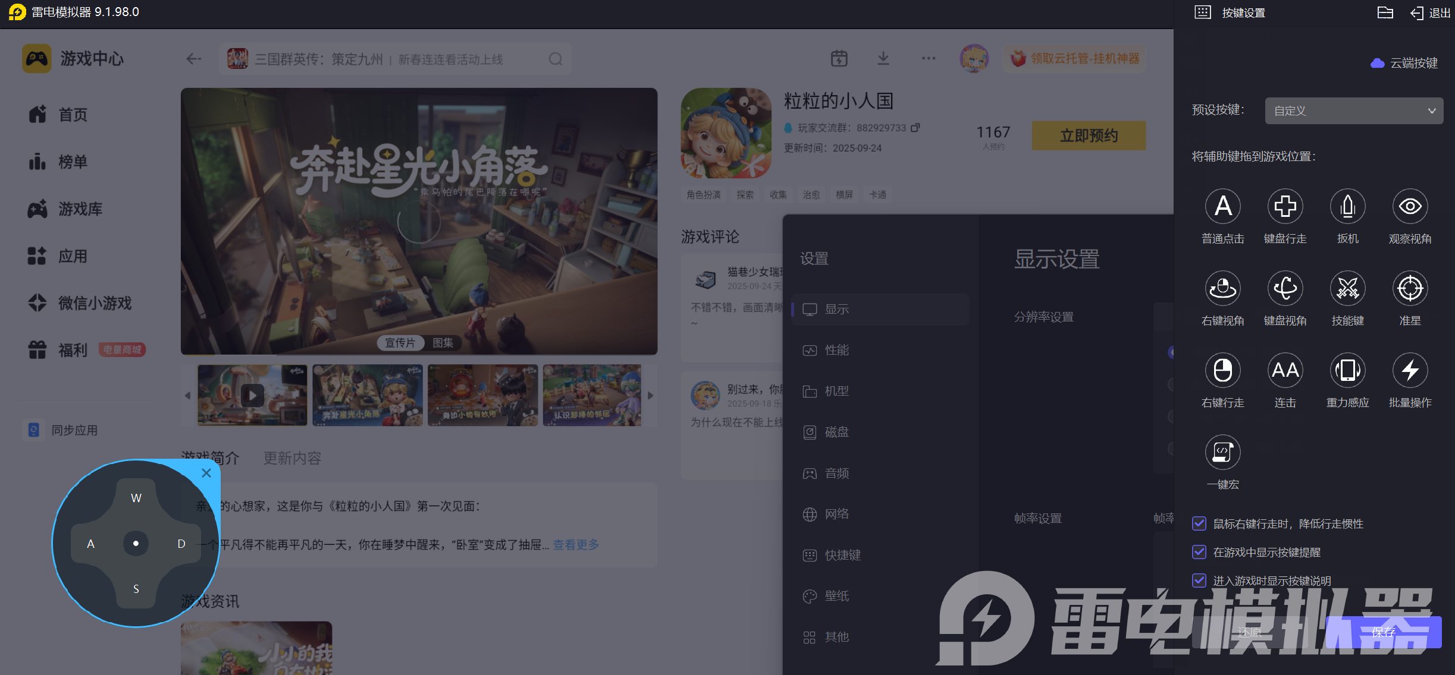1455x675 pixels.
Task: Remove the WASD key pad with X
Action: 206,473
